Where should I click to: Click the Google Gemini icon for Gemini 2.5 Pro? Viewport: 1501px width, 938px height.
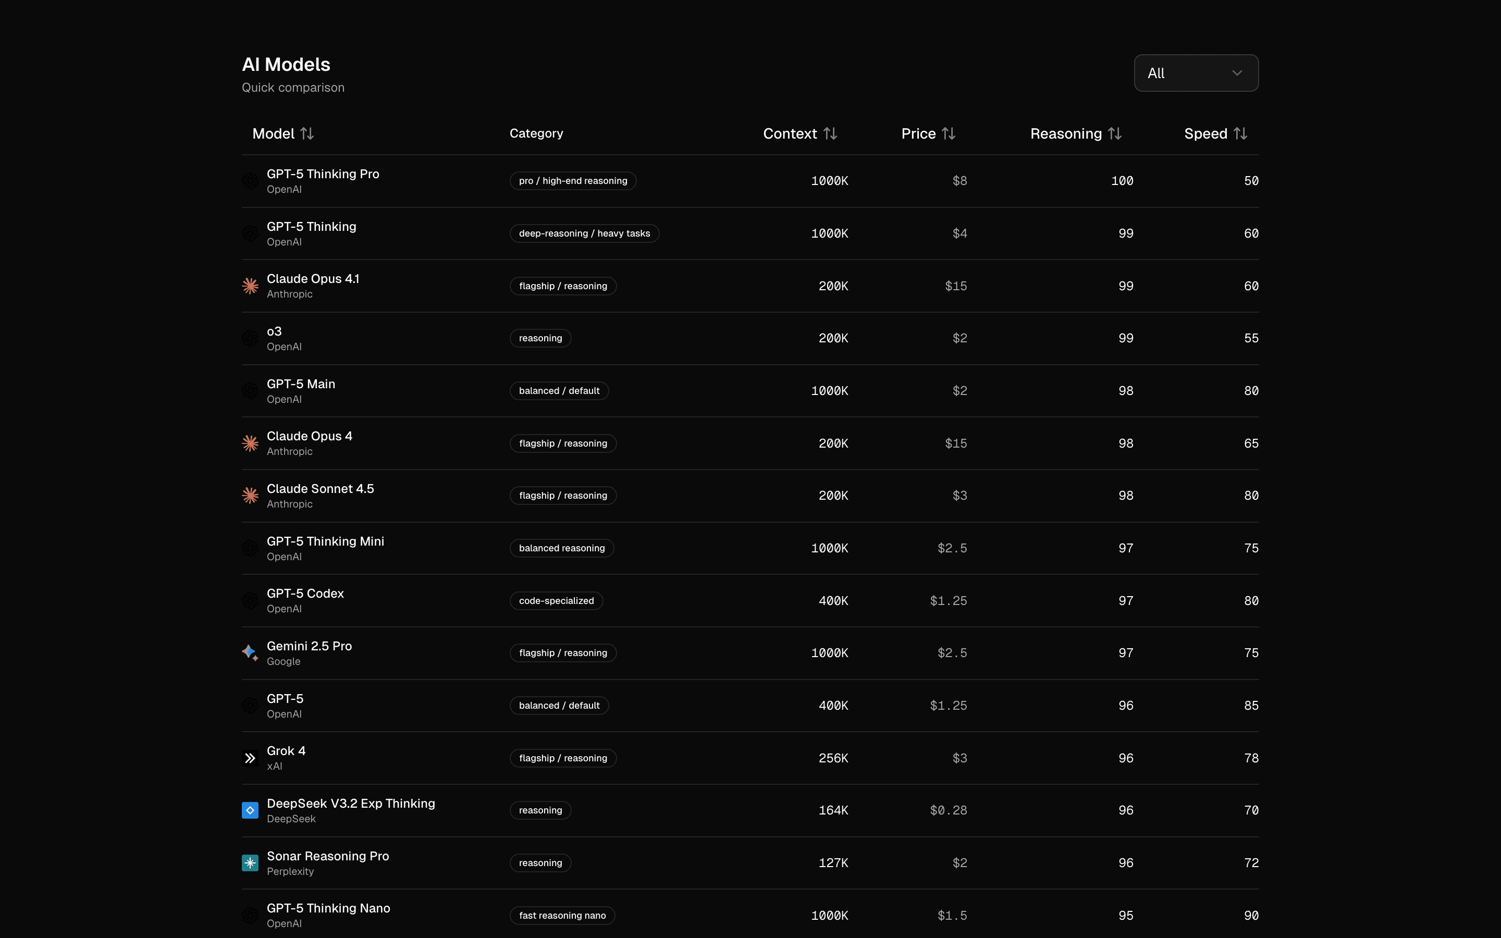click(x=250, y=652)
